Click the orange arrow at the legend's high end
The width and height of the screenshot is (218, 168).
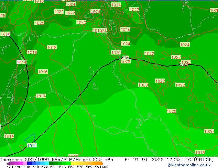click(x=102, y=164)
